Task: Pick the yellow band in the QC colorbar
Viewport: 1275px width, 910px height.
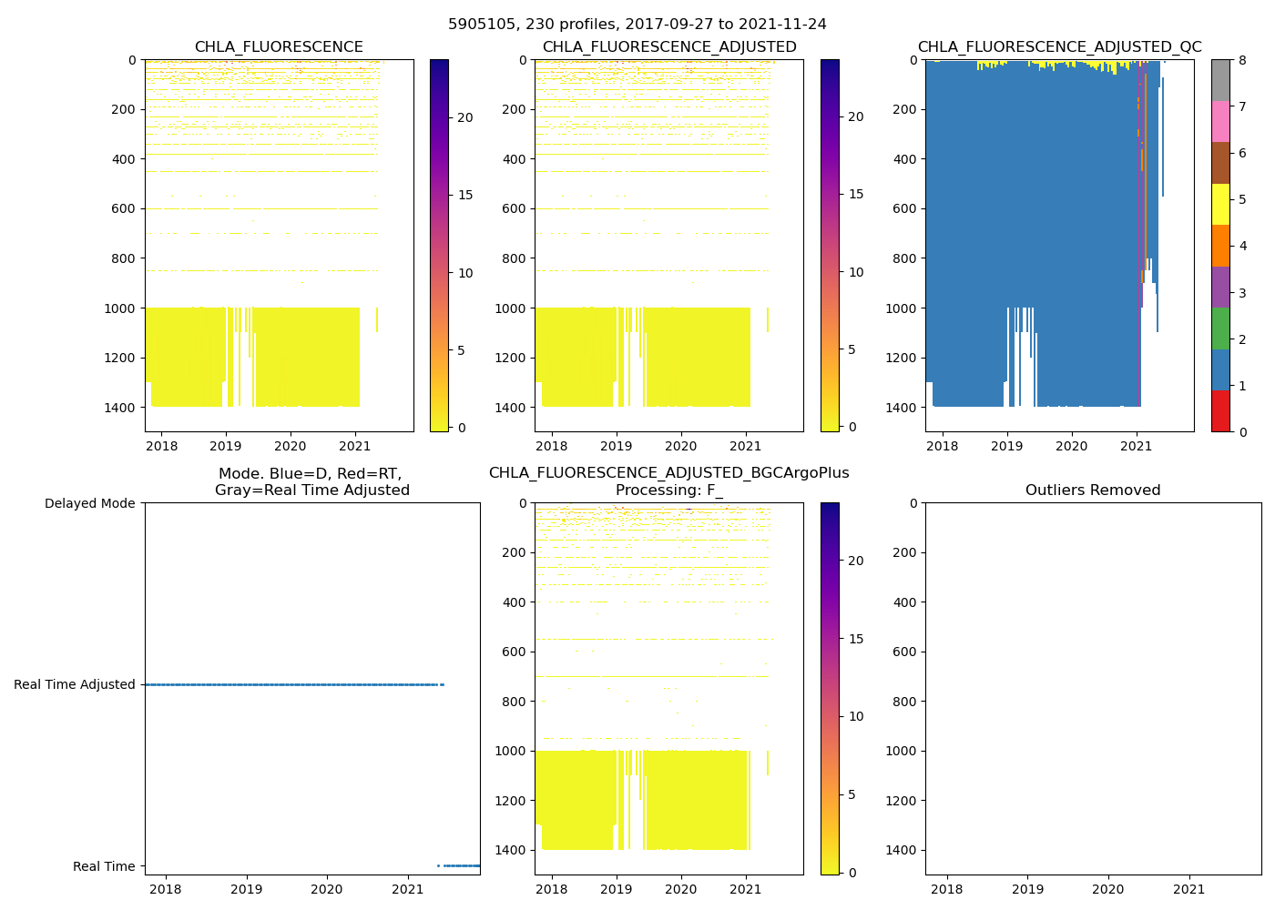Action: pyautogui.click(x=1220, y=204)
